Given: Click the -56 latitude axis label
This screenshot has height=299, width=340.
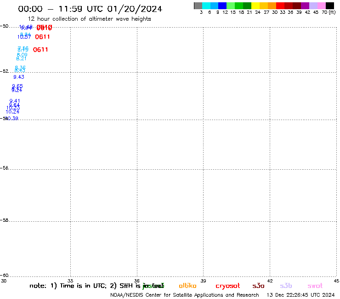Looking at the screenshot, I should click(x=4, y=168).
